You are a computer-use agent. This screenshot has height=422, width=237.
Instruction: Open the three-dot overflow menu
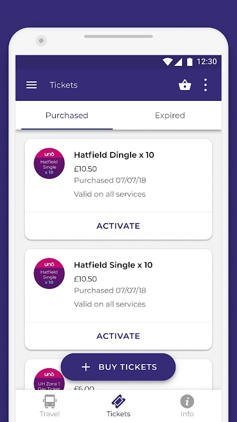(205, 85)
